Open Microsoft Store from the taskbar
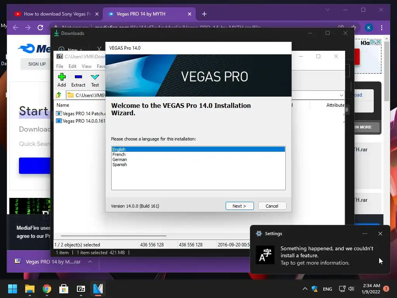The width and height of the screenshot is (397, 298). pyautogui.click(x=64, y=289)
